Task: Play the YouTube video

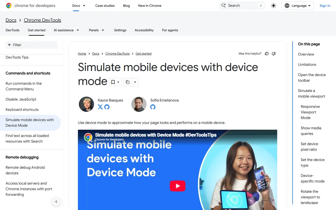Action: point(178,186)
